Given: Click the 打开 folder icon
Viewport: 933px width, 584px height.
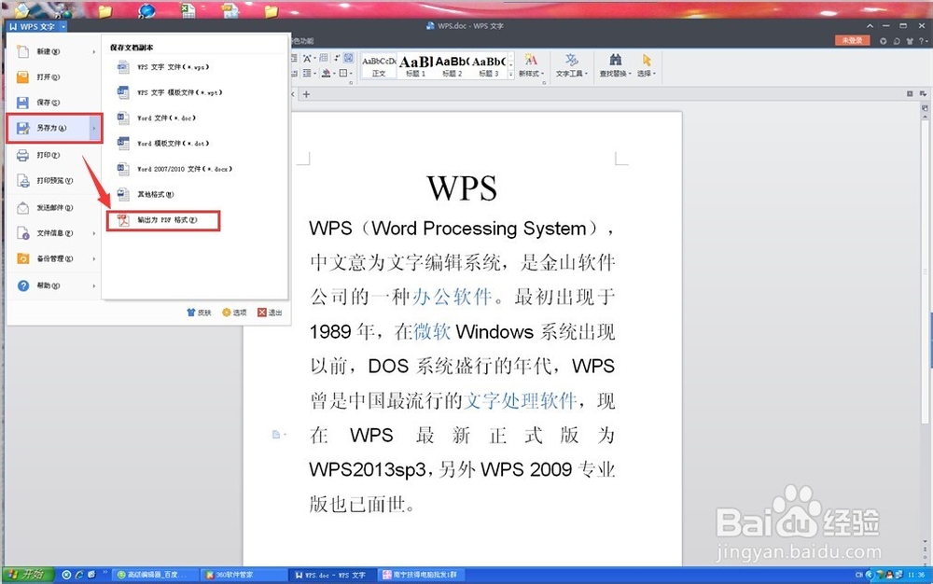Looking at the screenshot, I should coord(22,77).
